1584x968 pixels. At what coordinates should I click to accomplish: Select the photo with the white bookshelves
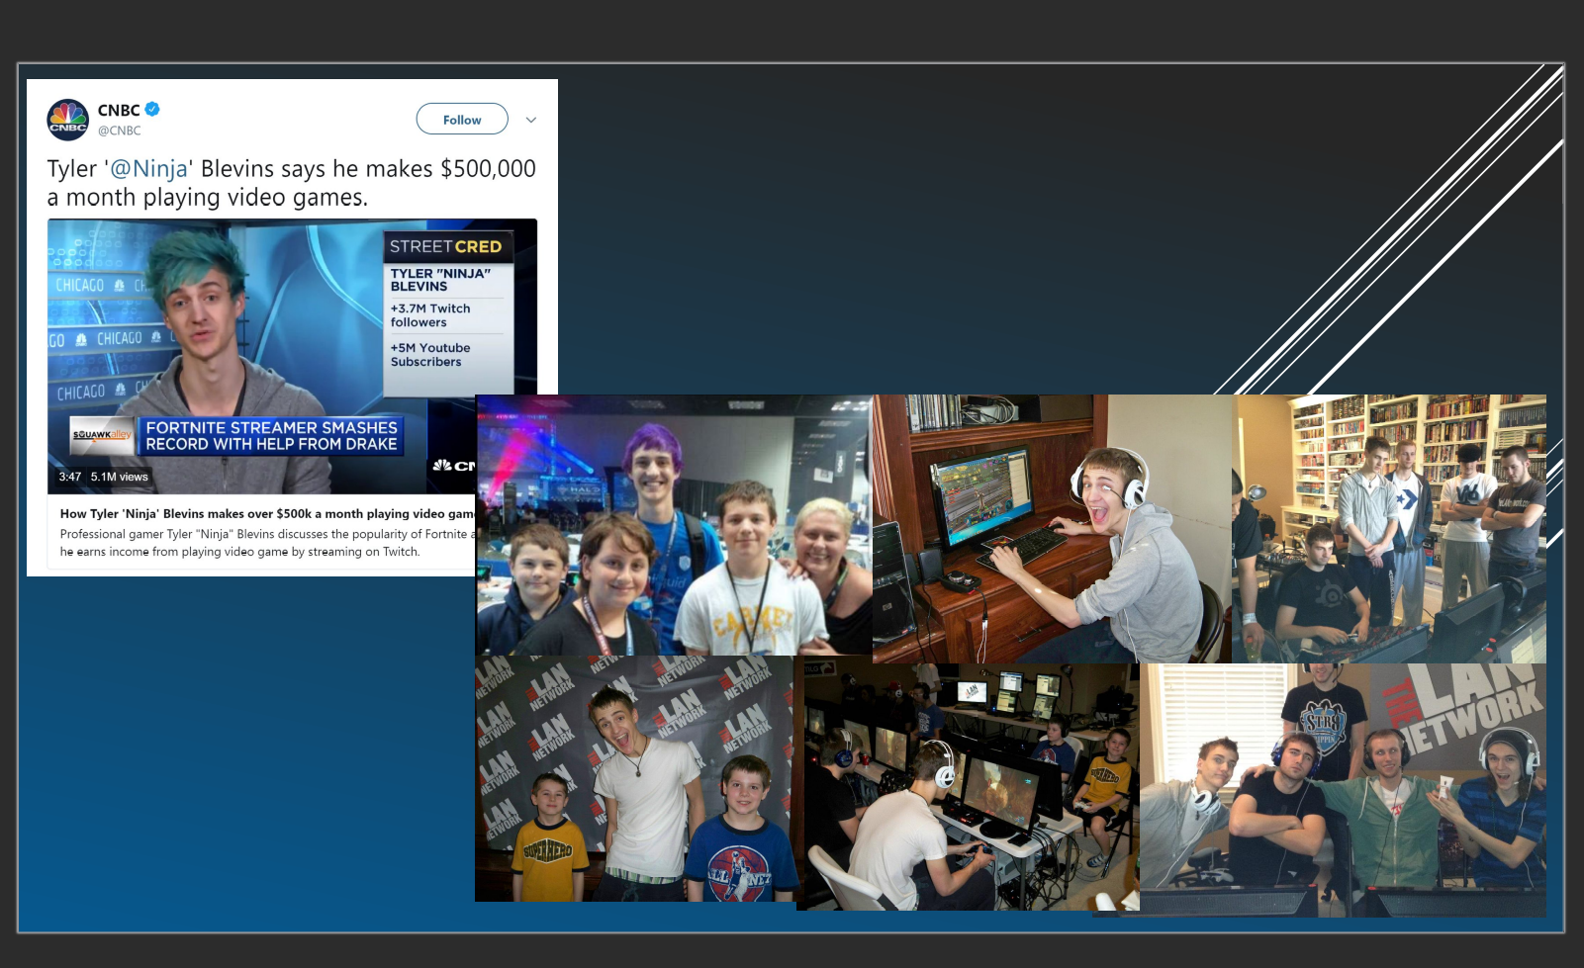pyautogui.click(x=1388, y=529)
